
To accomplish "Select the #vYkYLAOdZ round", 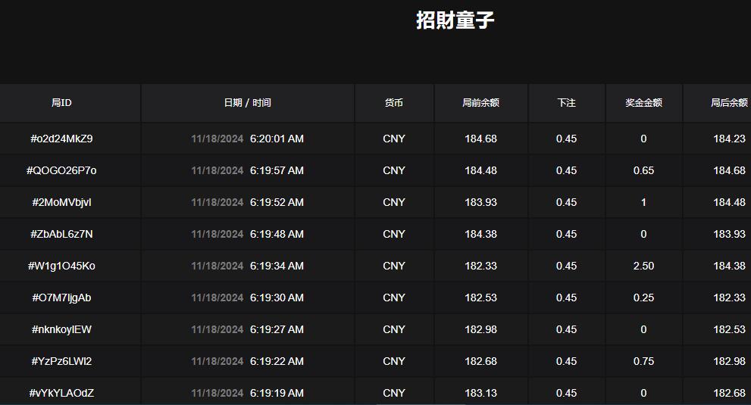I will coord(61,393).
